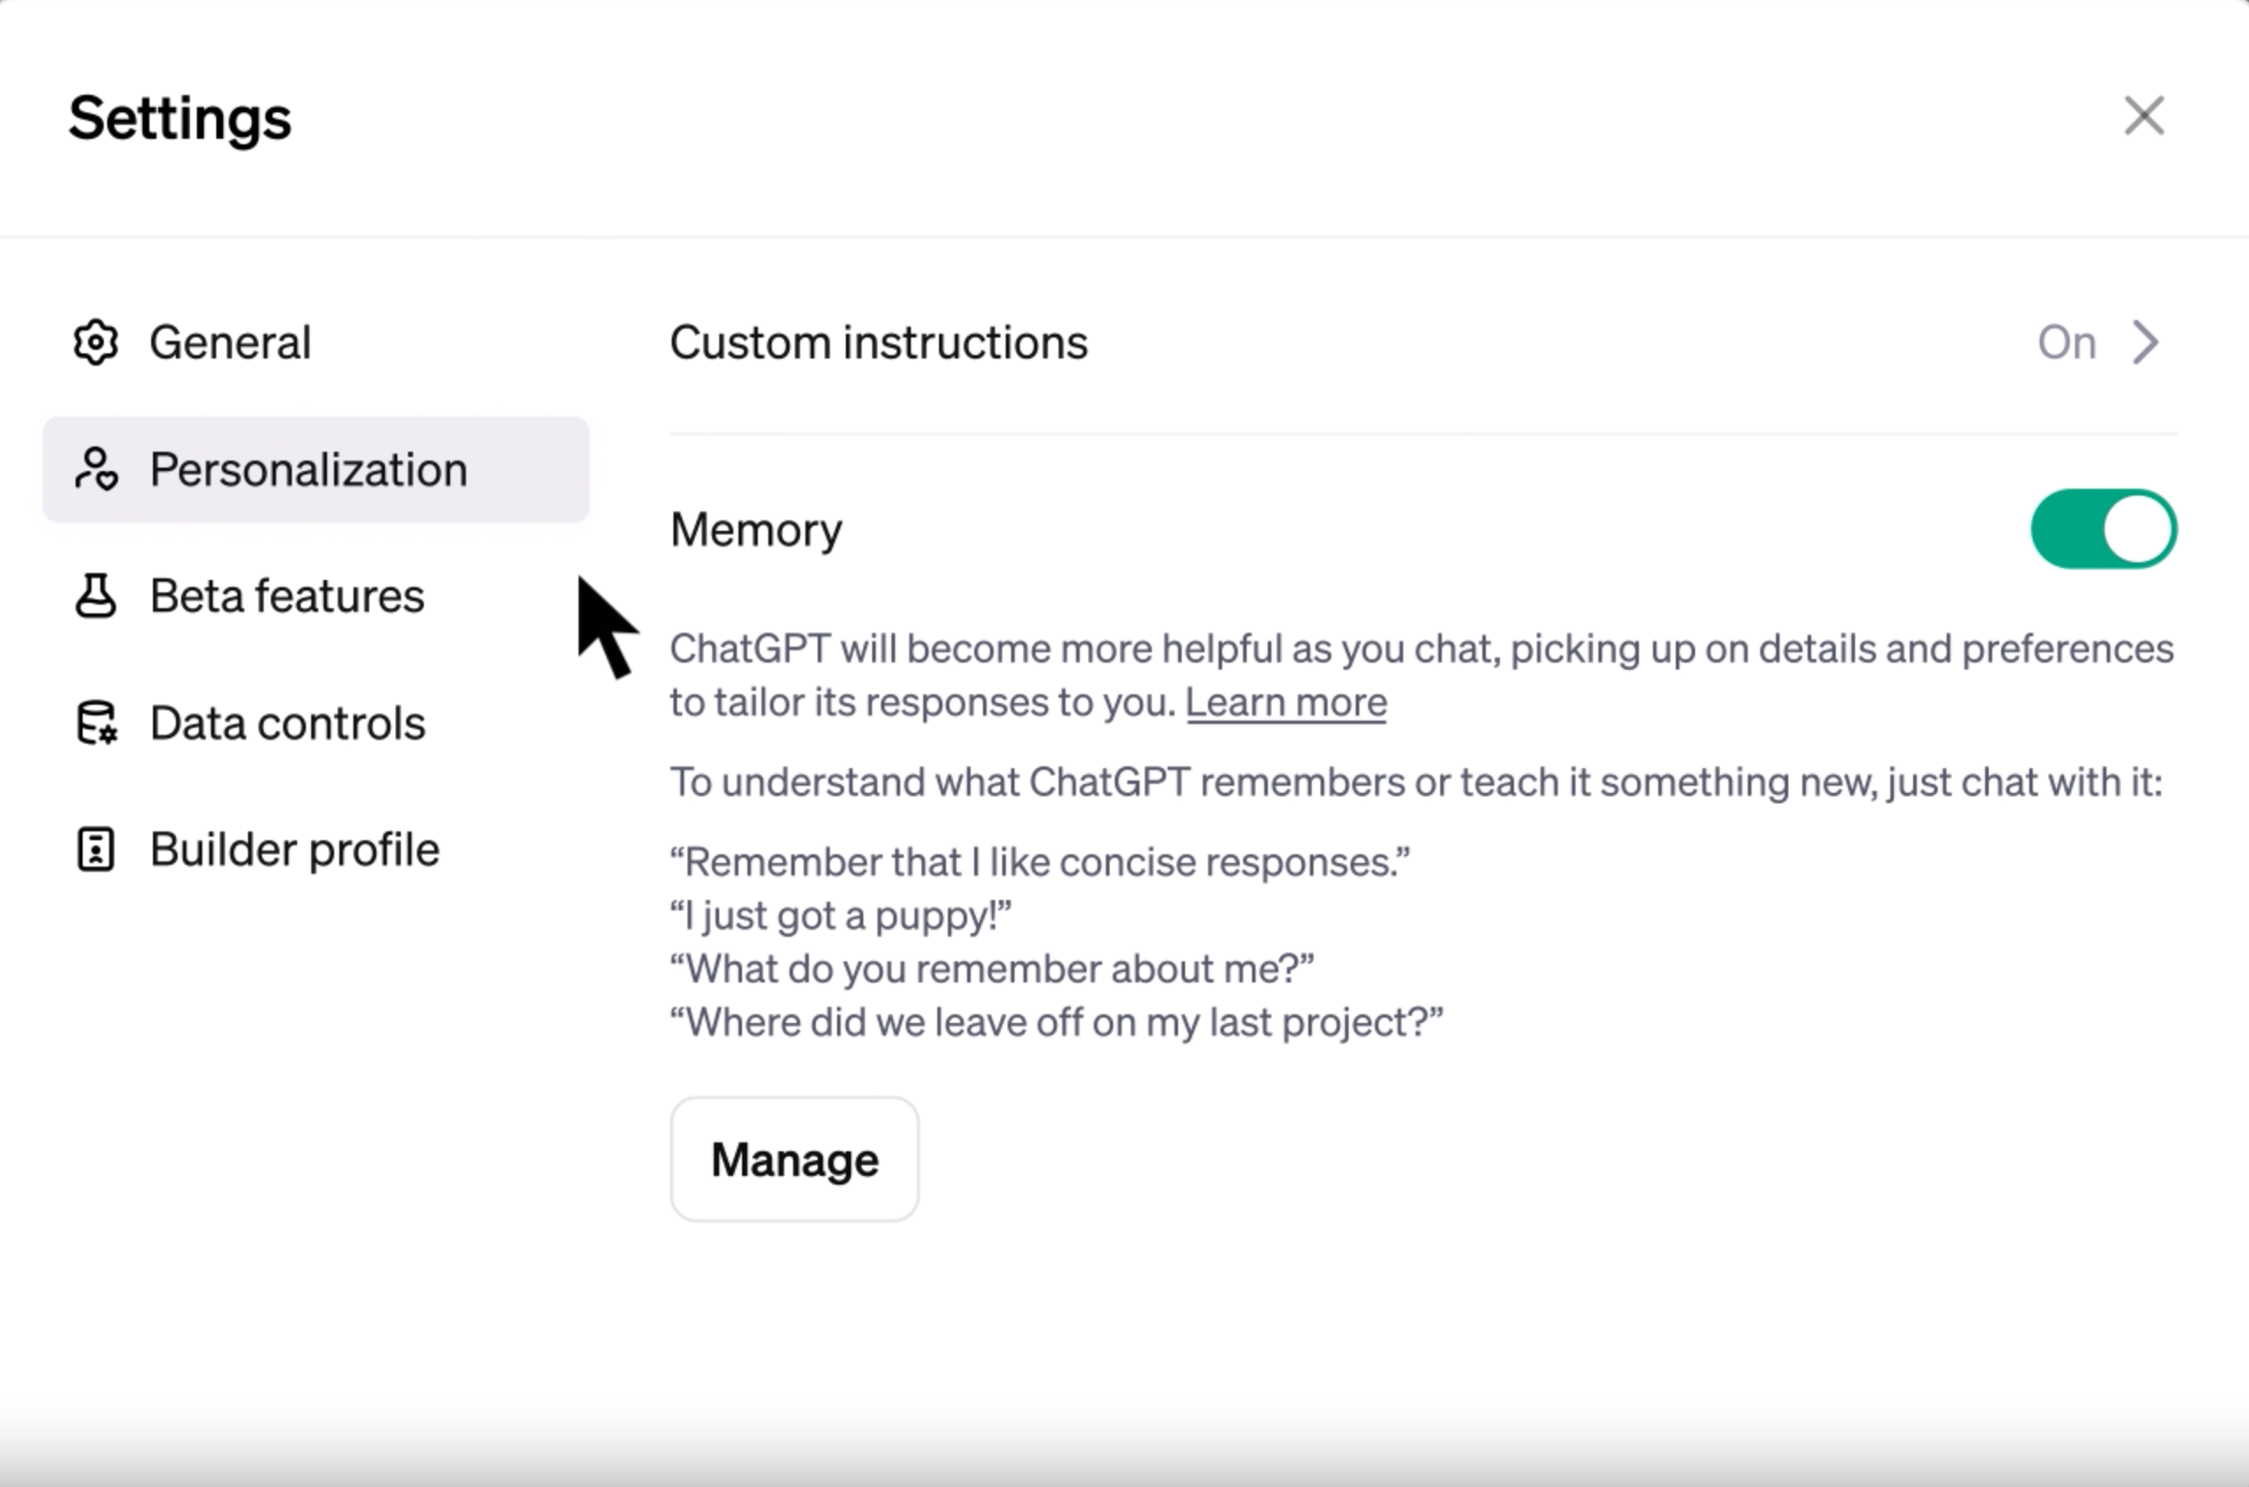The width and height of the screenshot is (2249, 1487).
Task: Open the Builder profile tab
Action: [316, 849]
